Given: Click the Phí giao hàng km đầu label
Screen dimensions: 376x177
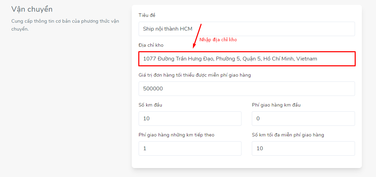Looking at the screenshot, I should pyautogui.click(x=276, y=105).
